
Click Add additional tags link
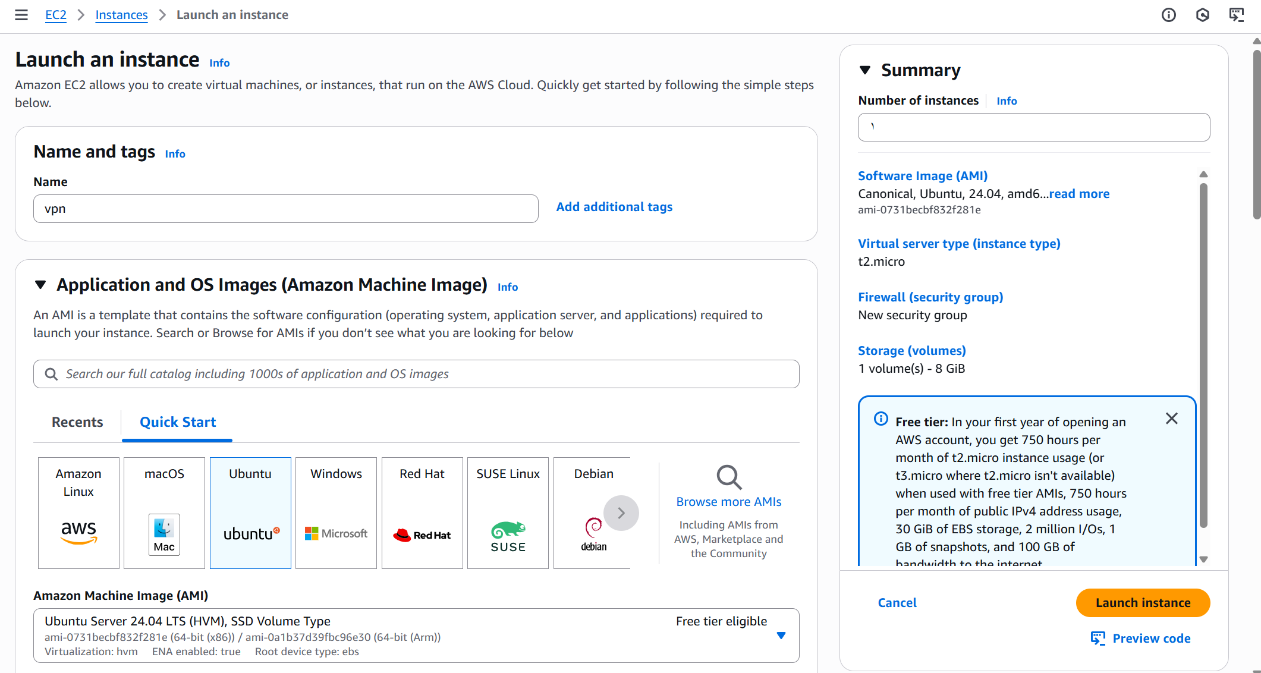[614, 207]
